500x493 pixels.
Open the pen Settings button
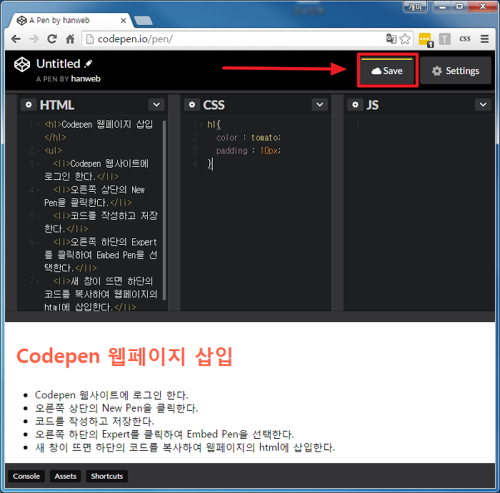point(456,71)
